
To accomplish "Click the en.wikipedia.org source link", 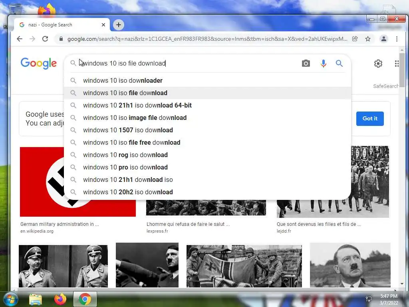I will pos(37,231).
